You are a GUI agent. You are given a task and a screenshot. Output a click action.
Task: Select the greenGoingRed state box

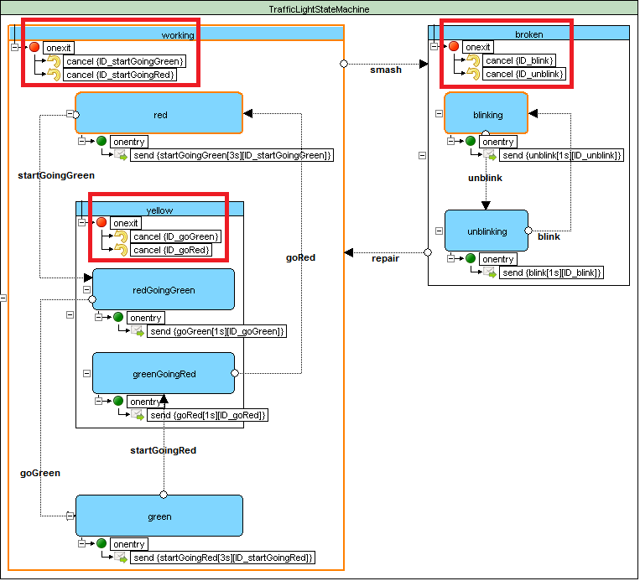click(x=164, y=373)
